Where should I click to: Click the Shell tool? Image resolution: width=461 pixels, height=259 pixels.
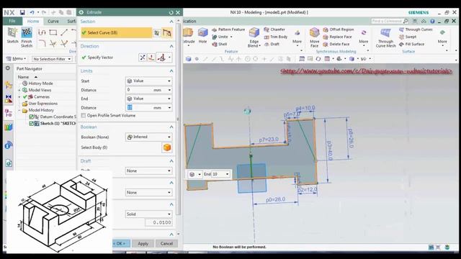[220, 44]
